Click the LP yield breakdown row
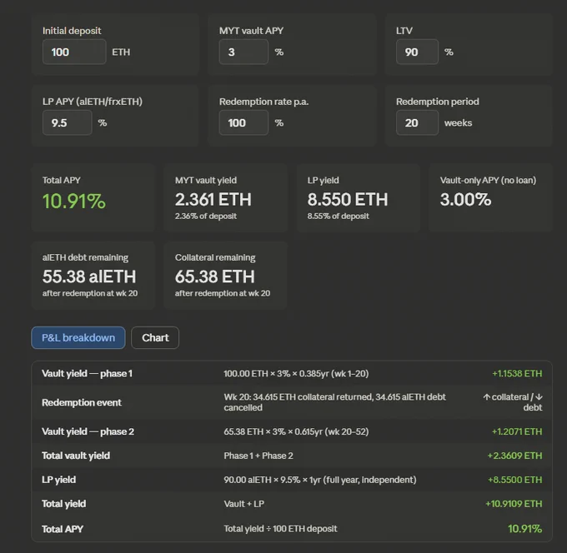Image resolution: width=567 pixels, height=553 pixels. pos(292,480)
